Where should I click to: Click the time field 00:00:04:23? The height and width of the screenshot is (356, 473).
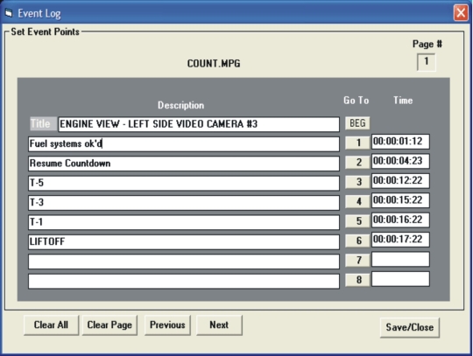coord(400,161)
